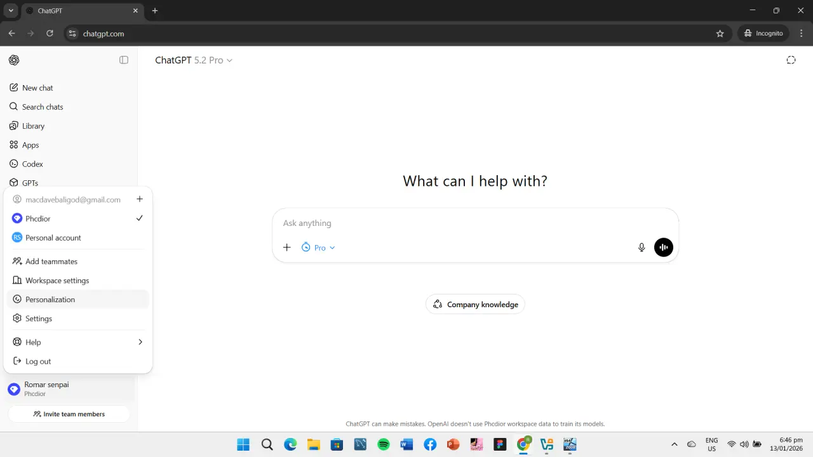Close the ChatGPT browser tab
This screenshot has height=457, width=813.
(x=135, y=11)
